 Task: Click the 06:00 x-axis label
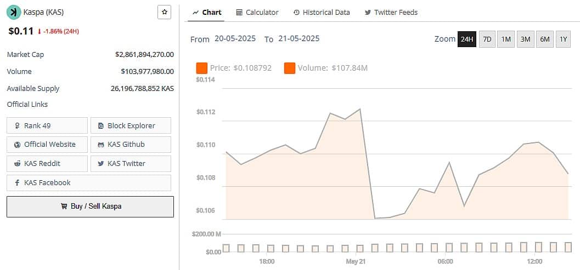(446, 261)
